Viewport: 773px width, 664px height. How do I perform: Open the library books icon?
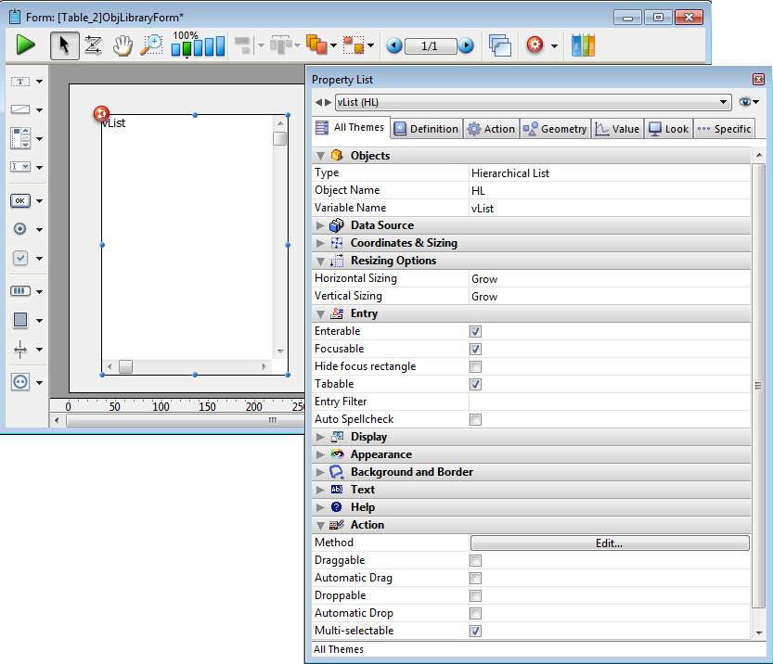point(583,45)
